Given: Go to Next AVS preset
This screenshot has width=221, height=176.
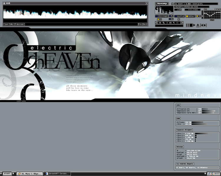Looking at the screenshot, I should (x=145, y=24).
